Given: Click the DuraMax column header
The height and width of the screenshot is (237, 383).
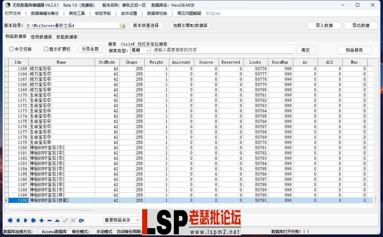Looking at the screenshot, I should click(x=280, y=62).
